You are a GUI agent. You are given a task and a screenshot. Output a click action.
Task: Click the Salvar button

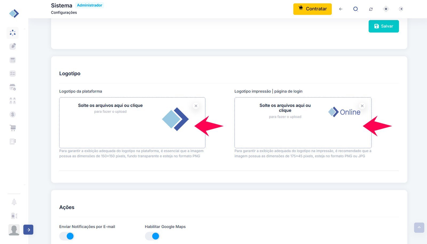click(x=383, y=26)
